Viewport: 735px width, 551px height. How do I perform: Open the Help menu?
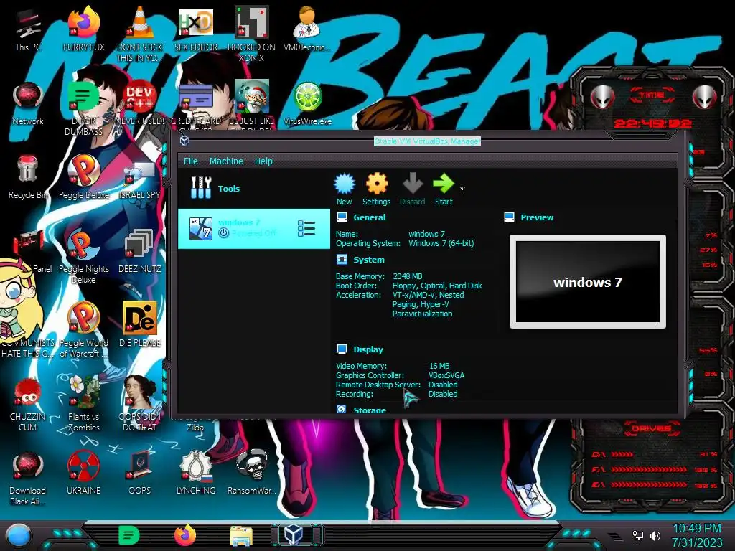point(263,161)
